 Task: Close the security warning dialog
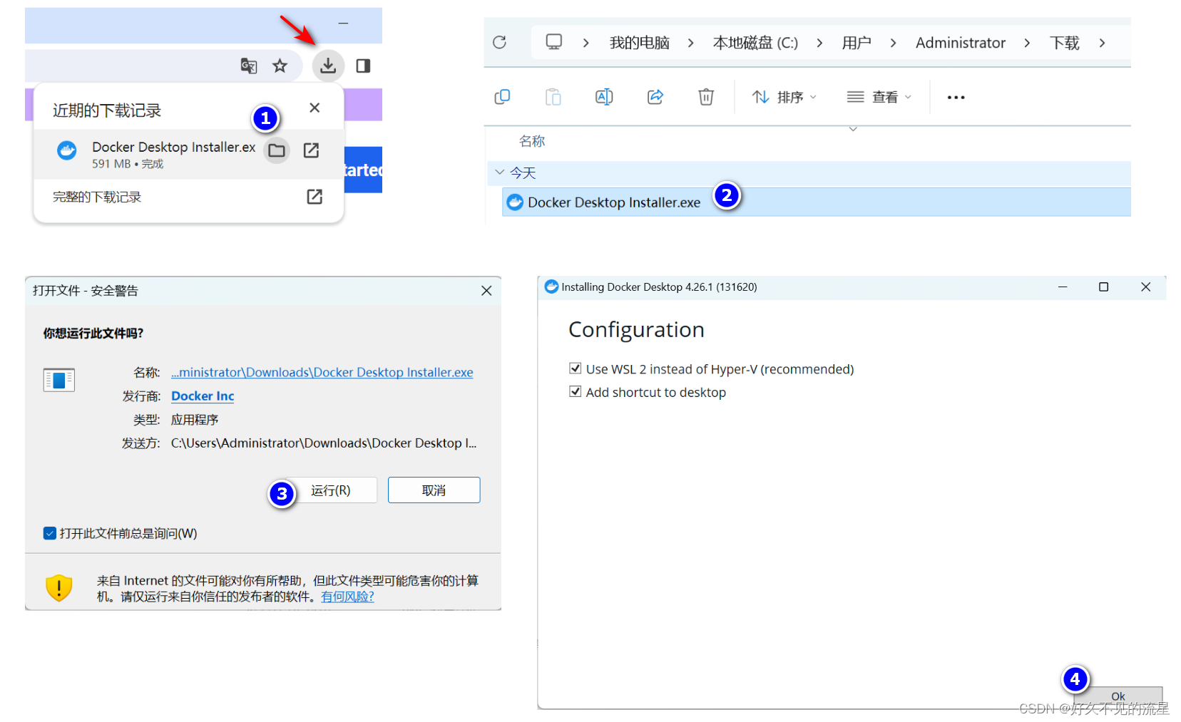pyautogui.click(x=486, y=291)
